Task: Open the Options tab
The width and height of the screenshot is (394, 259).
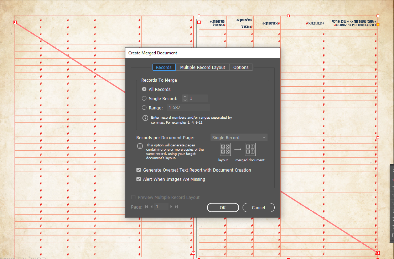Action: (x=241, y=68)
